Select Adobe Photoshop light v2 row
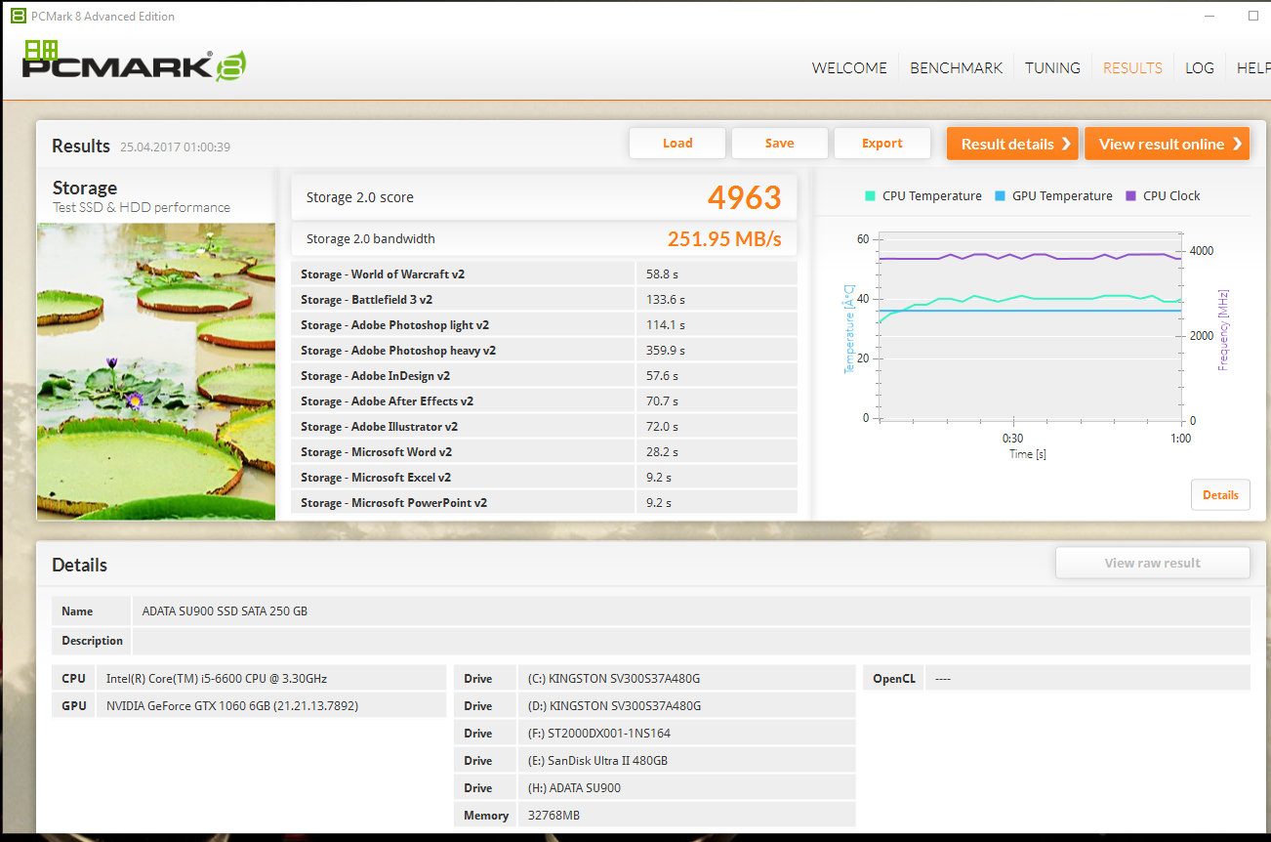Viewport: 1271px width, 842px height. [x=544, y=324]
